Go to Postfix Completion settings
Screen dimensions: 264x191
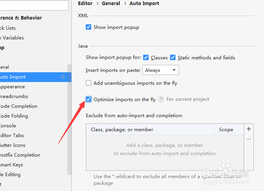coord(20,155)
